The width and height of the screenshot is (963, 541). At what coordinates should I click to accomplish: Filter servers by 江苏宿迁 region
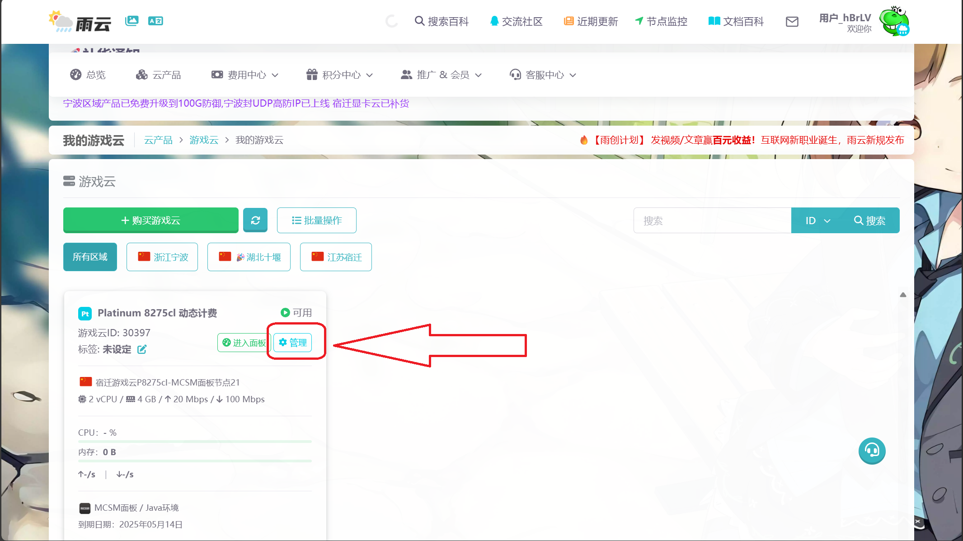click(x=336, y=257)
